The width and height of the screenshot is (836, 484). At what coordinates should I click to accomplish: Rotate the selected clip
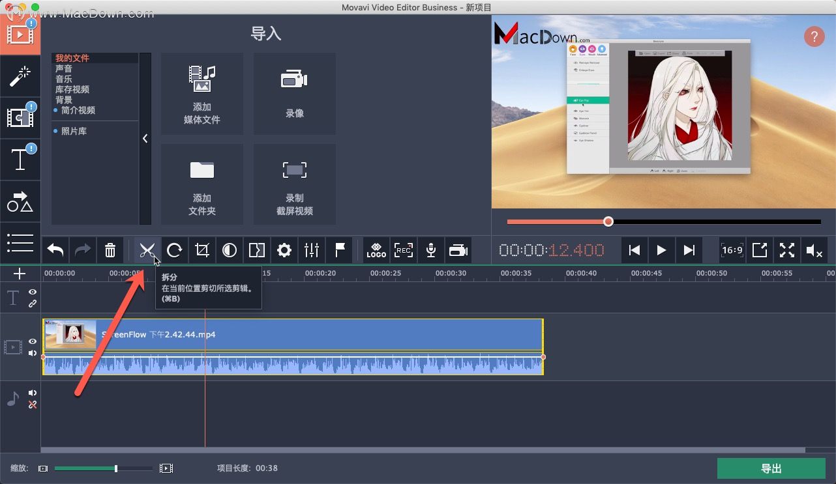click(174, 250)
